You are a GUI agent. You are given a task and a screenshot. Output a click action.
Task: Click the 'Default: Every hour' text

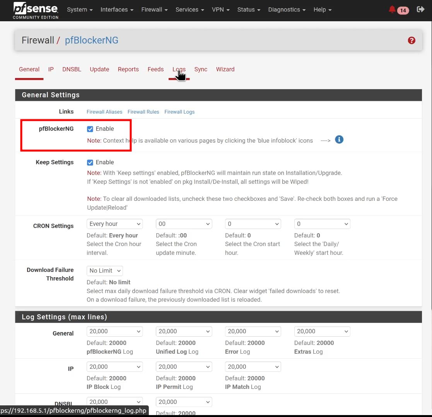pyautogui.click(x=112, y=236)
